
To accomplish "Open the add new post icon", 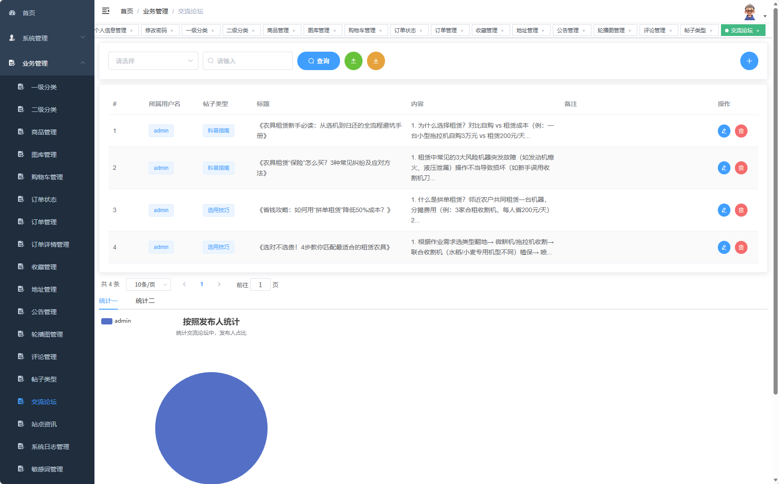I will [x=749, y=61].
